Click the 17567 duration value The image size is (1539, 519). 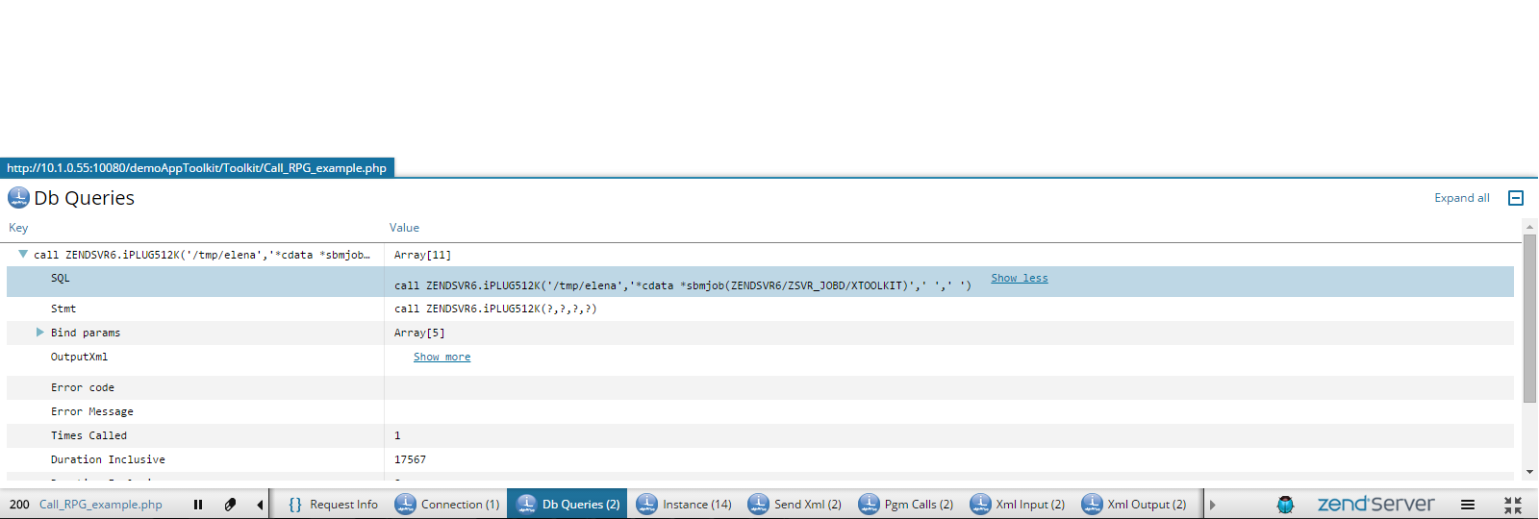410,460
